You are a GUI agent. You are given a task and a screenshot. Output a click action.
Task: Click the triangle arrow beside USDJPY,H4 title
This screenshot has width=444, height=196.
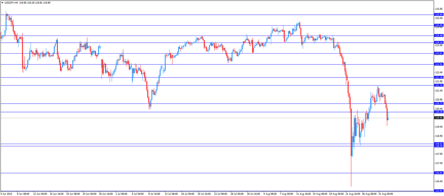coord(2,3)
